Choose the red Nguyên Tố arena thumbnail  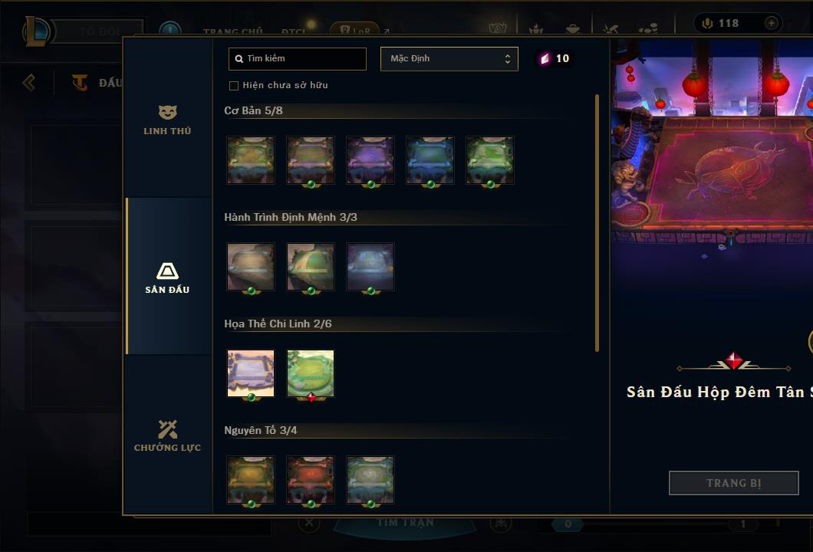(x=311, y=480)
